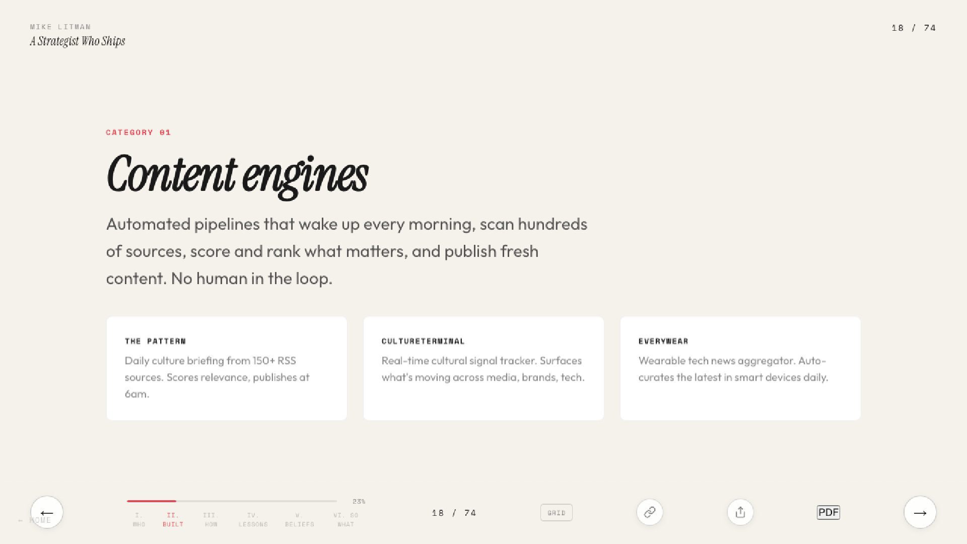This screenshot has height=544, width=967.
Task: Open section IV. LESSONS
Action: [x=253, y=519]
